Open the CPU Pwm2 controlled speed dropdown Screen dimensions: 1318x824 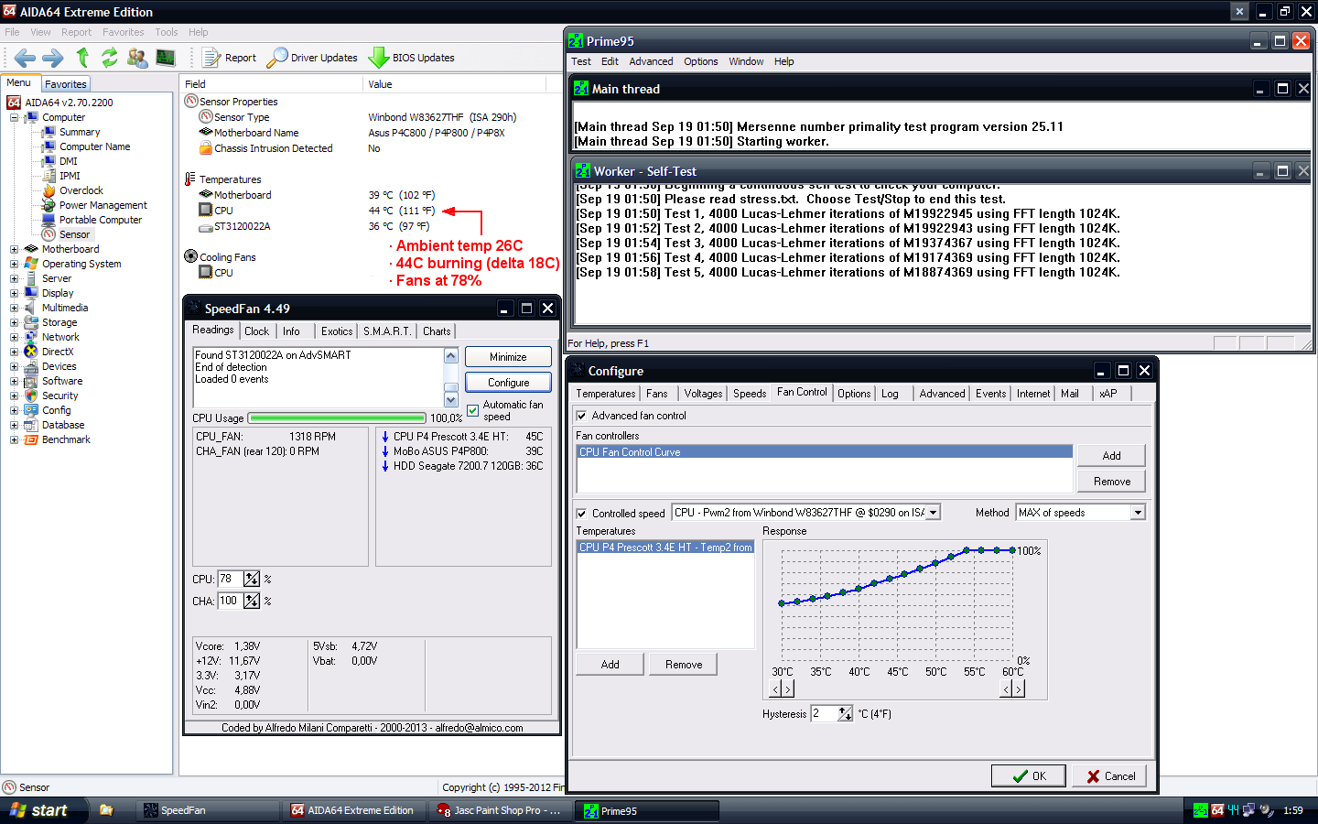933,513
